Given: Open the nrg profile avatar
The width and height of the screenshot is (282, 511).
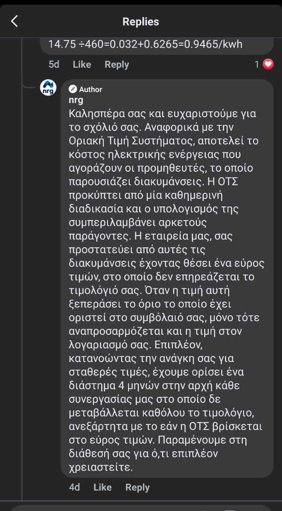Looking at the screenshot, I should pyautogui.click(x=48, y=87).
